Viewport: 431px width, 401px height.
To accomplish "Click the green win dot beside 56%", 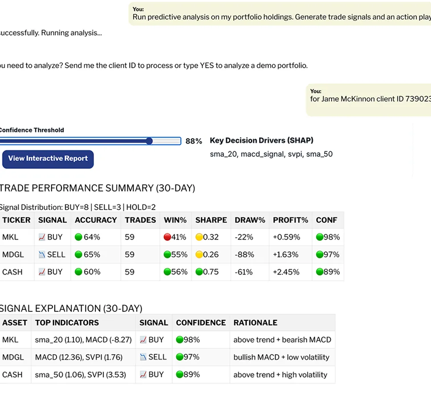I will 167,272.
